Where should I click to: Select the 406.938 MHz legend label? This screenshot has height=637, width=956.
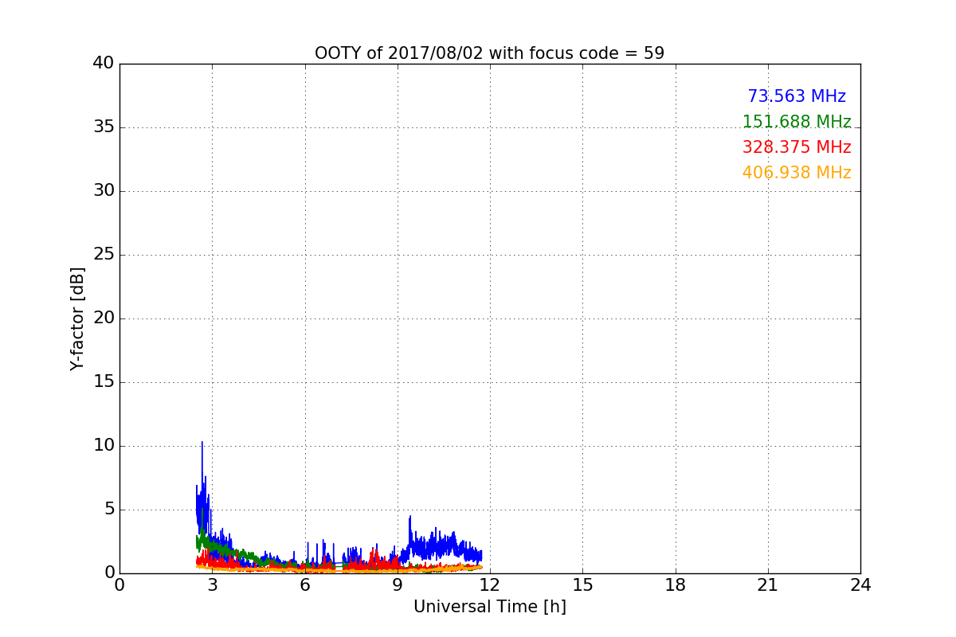click(x=797, y=173)
